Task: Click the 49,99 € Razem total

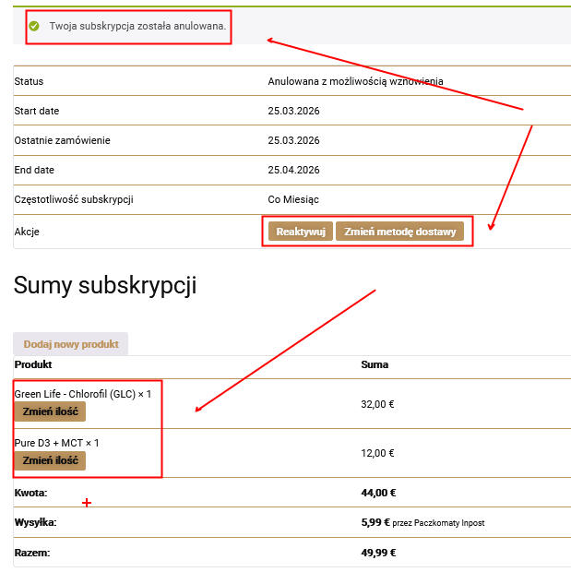Action: (378, 553)
